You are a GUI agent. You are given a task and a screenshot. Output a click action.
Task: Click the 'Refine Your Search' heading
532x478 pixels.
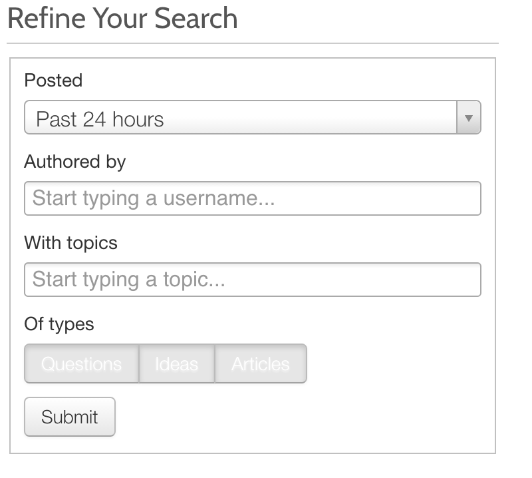click(x=122, y=18)
